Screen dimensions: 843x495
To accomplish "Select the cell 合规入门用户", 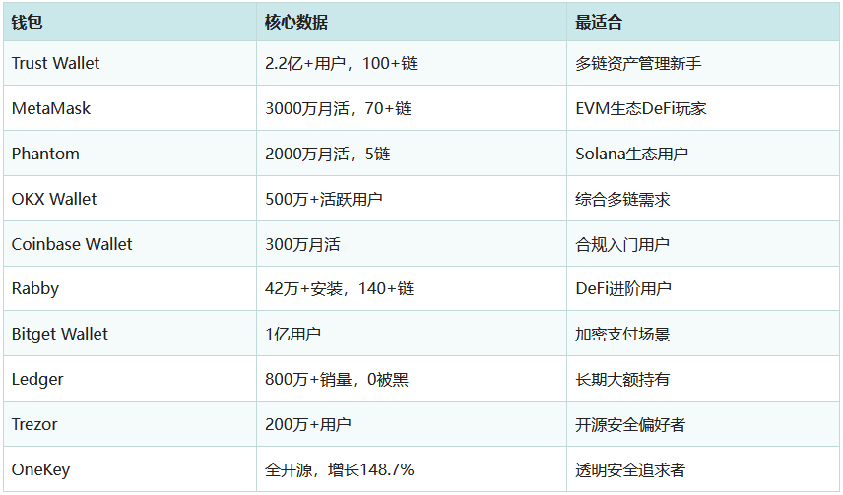I will pyautogui.click(x=703, y=243).
